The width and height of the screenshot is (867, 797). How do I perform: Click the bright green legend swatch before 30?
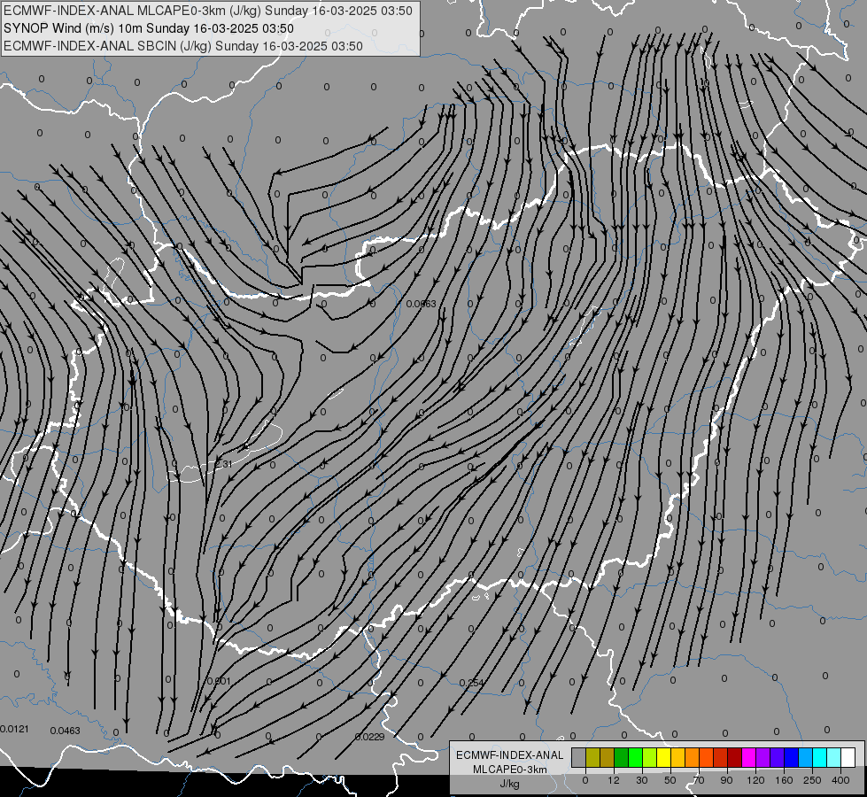tap(636, 757)
